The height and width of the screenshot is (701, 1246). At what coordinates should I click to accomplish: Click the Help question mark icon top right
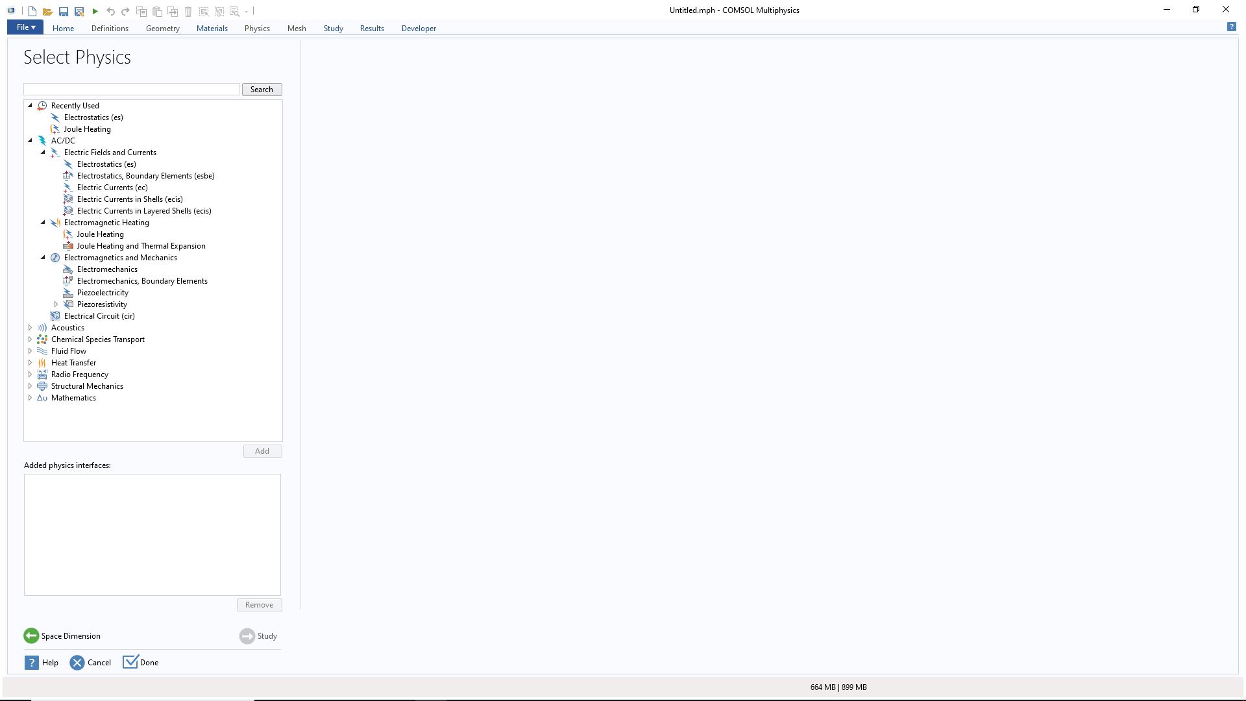(x=1231, y=27)
